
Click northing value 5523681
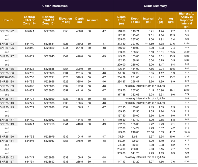pyautogui.click(x=49, y=44)
